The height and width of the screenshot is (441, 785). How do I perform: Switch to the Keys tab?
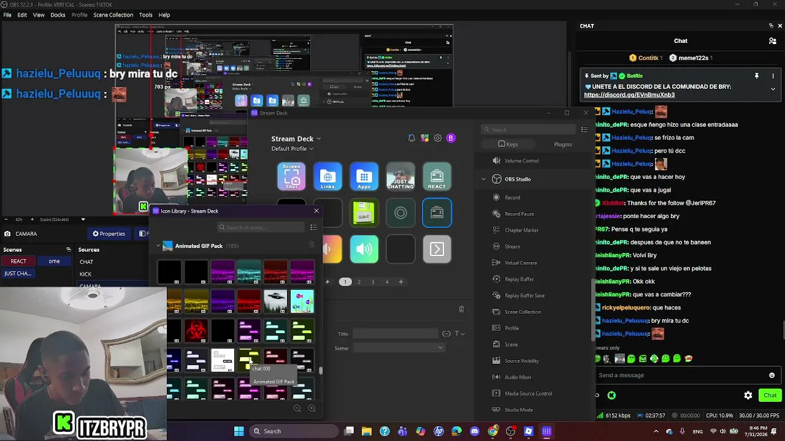(508, 145)
